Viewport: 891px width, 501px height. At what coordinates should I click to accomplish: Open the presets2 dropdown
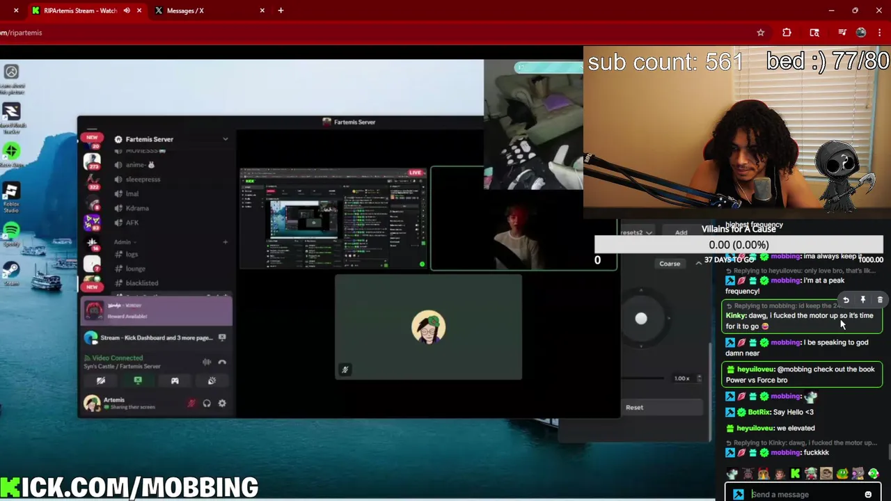pos(637,232)
